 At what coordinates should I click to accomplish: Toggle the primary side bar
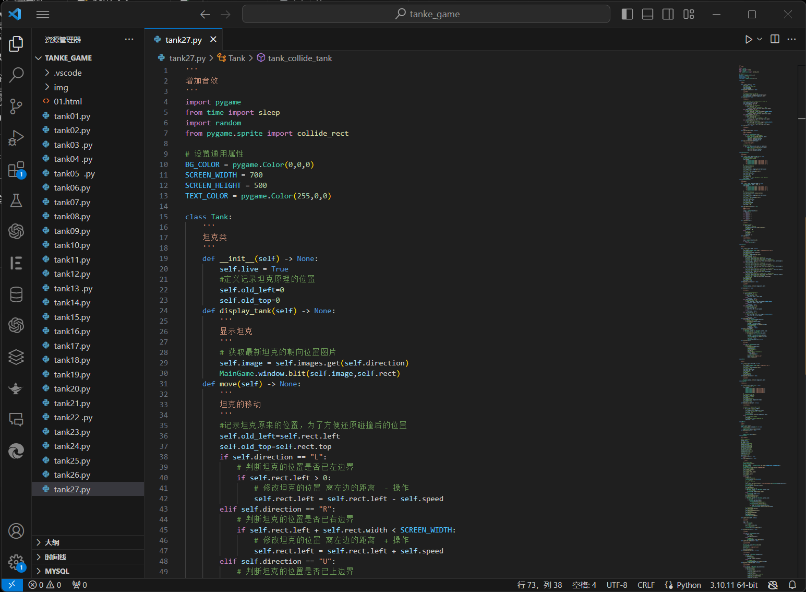coord(628,14)
